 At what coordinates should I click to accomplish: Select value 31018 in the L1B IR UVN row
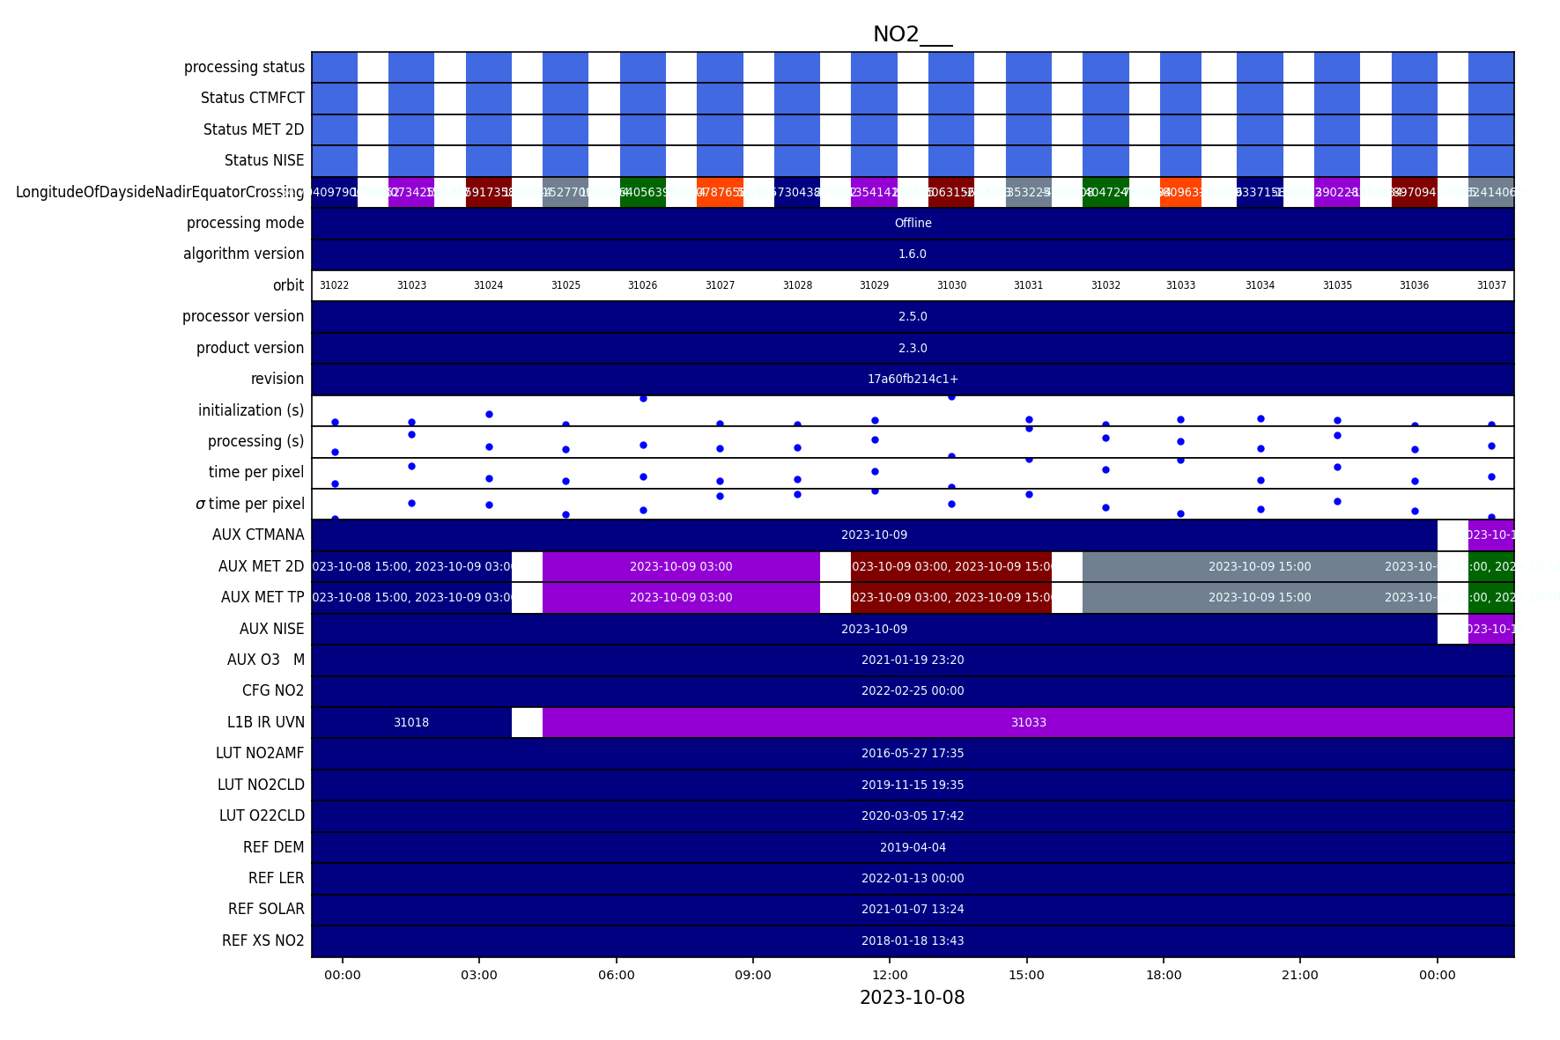411,722
